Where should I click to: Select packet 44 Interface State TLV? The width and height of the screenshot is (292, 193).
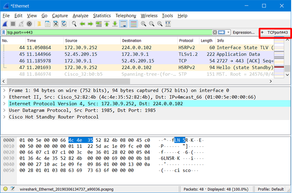137,48
